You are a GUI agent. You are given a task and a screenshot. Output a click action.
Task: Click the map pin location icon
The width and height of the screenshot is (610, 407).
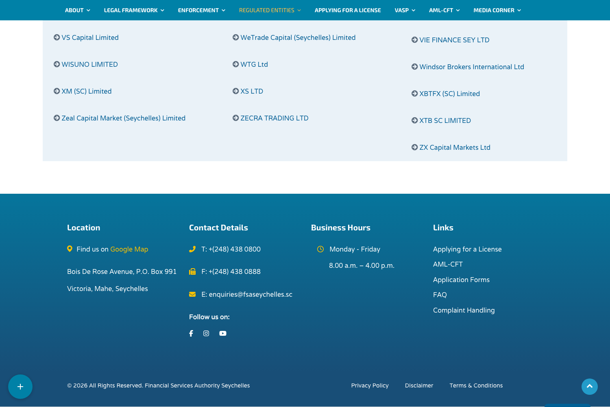coord(70,249)
